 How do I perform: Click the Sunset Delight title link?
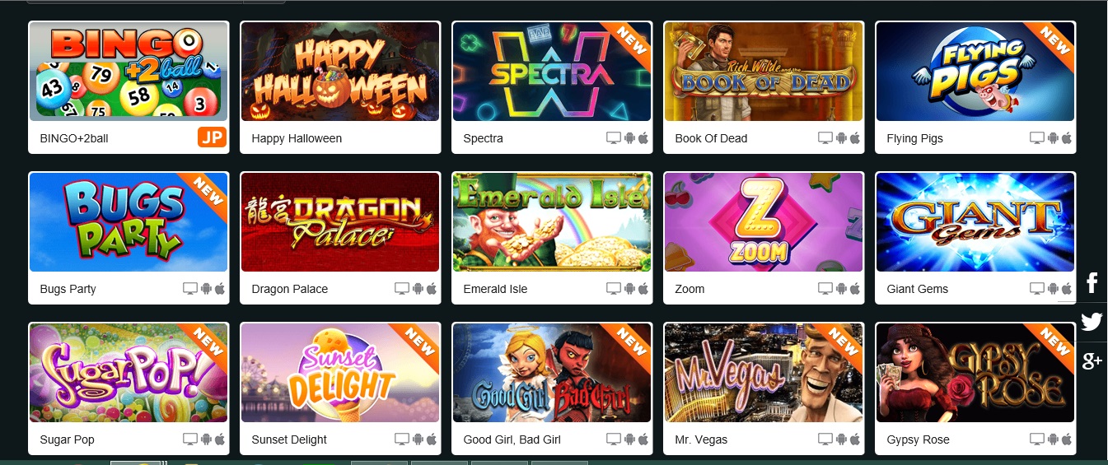coord(289,439)
